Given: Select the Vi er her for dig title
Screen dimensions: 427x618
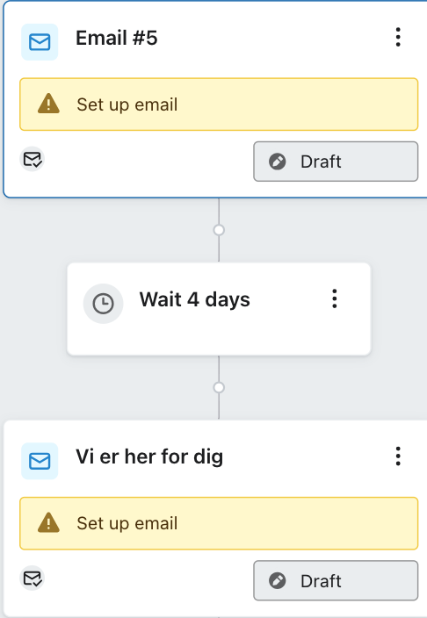Looking at the screenshot, I should tap(149, 457).
